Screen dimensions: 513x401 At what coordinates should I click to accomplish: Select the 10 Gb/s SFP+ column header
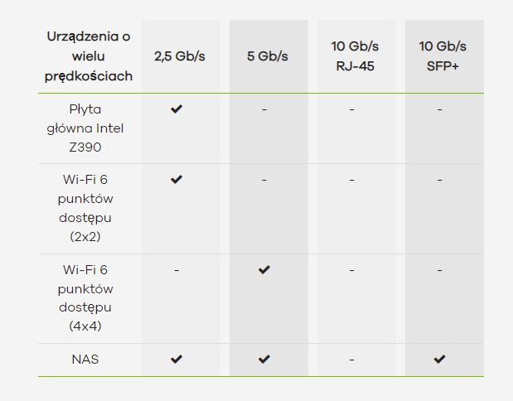coord(443,56)
